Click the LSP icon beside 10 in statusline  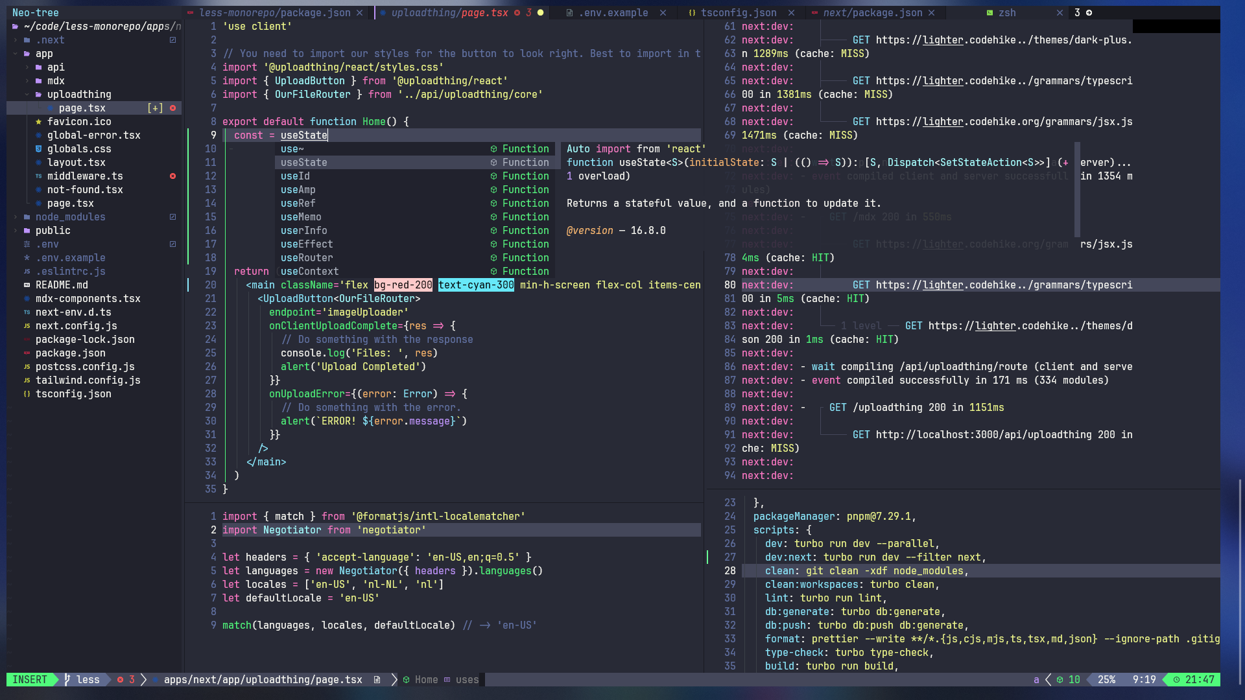1060,680
